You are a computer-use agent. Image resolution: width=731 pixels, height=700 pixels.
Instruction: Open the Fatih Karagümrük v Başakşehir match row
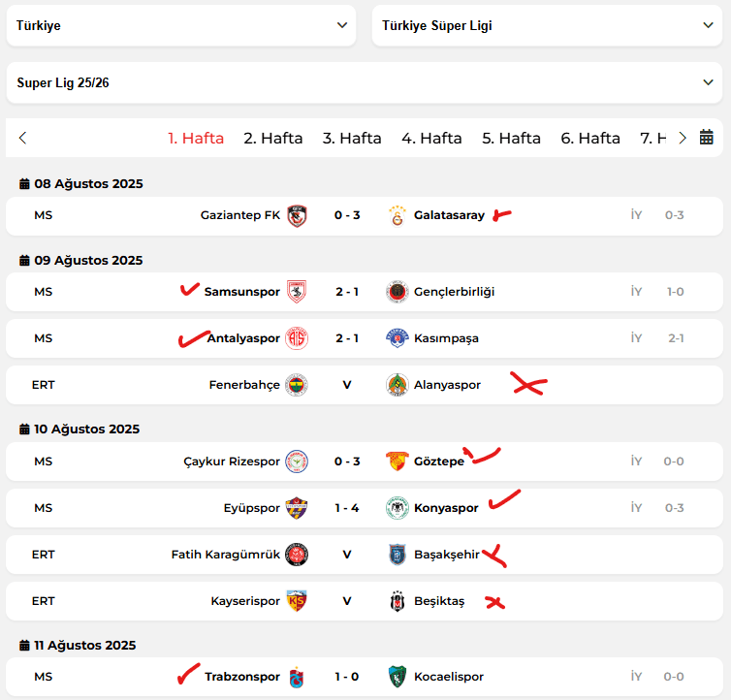pyautogui.click(x=365, y=555)
